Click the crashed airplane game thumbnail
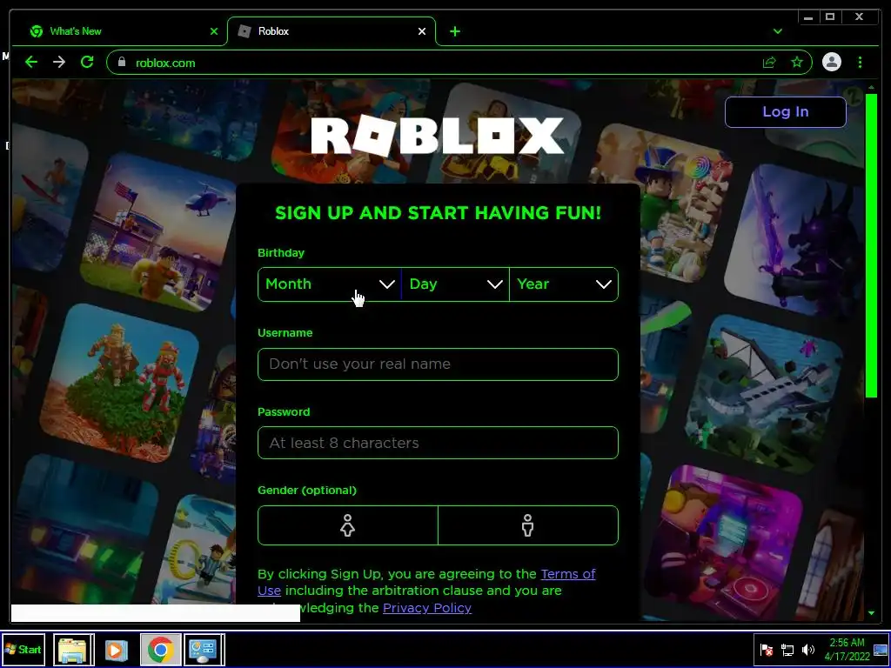The width and height of the screenshot is (891, 668). pyautogui.click(x=765, y=392)
